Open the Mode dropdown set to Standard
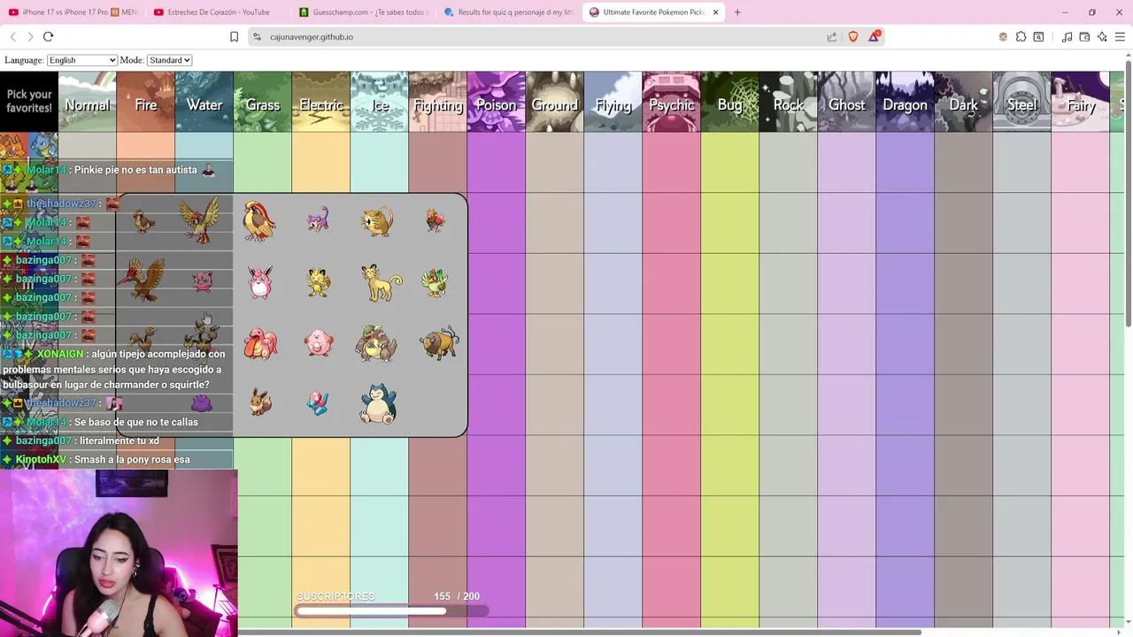 pyautogui.click(x=169, y=60)
